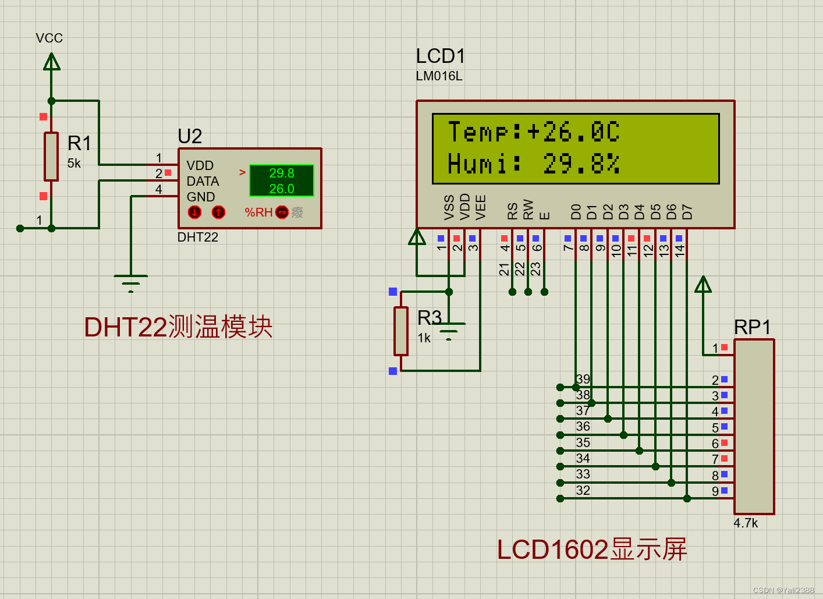The image size is (823, 599).
Task: Click the power arrow terminal above RP1
Action: click(x=703, y=284)
